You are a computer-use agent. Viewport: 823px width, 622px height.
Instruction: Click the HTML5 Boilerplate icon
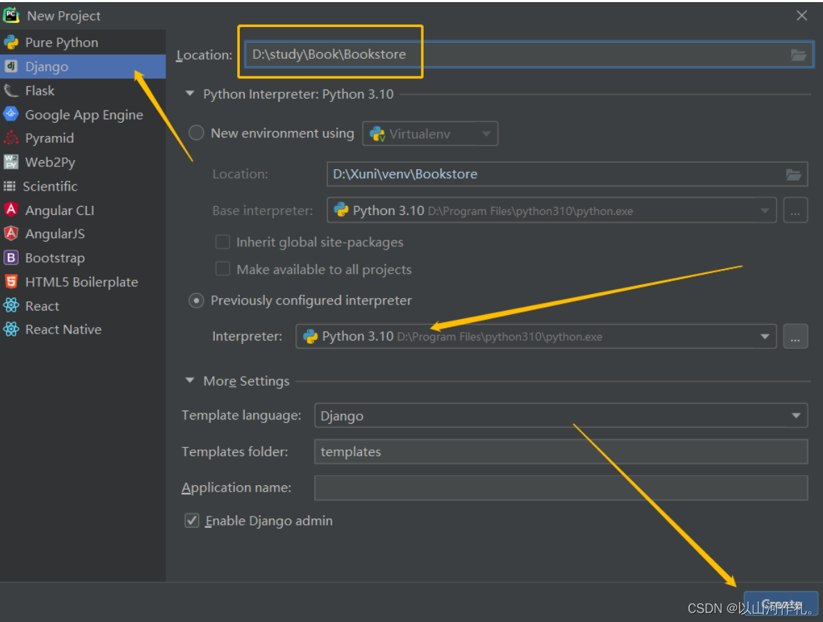11,282
